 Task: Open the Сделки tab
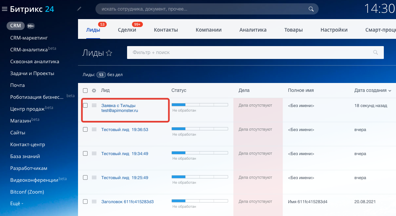click(x=127, y=30)
